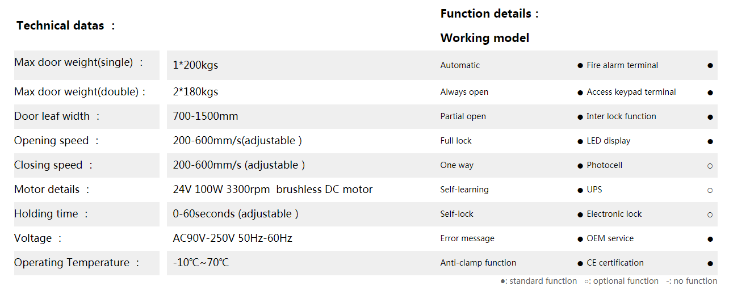Click the hollow dot for Electronic lock

[710, 215]
